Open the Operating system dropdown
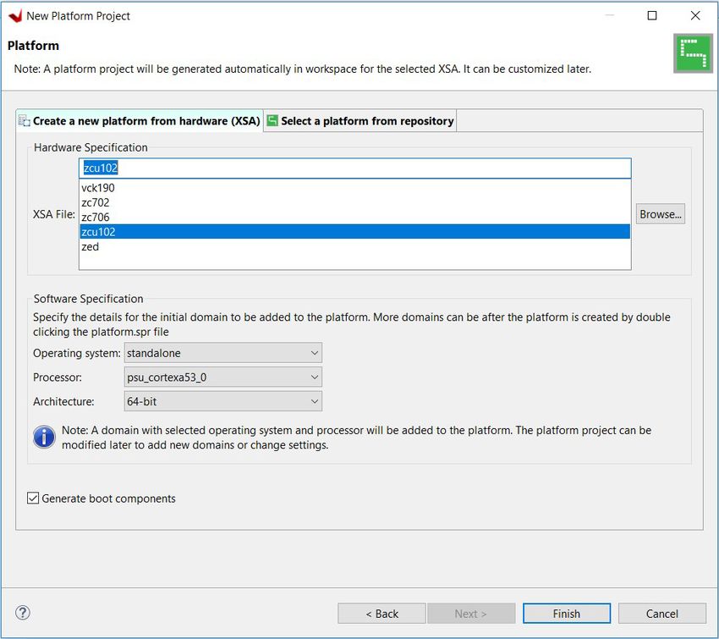Screen dimensions: 719x639 click(x=222, y=353)
